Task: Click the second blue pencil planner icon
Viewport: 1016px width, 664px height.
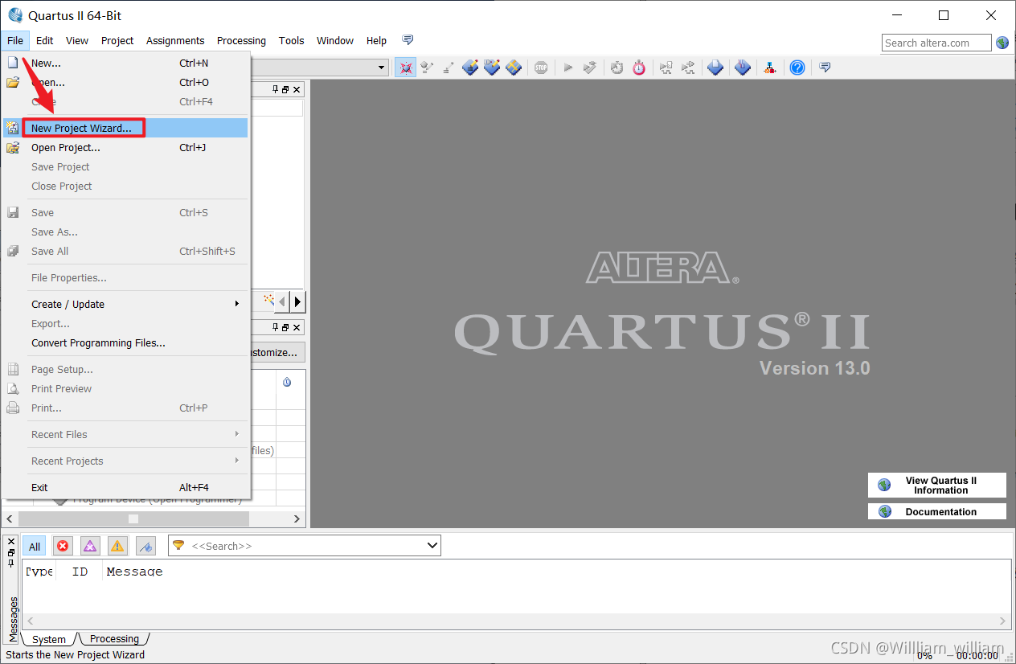Action: tap(492, 68)
